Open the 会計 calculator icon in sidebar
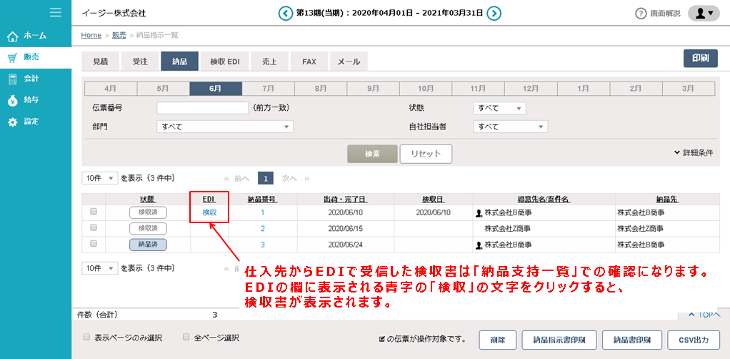The height and width of the screenshot is (359, 730). pyautogui.click(x=12, y=79)
